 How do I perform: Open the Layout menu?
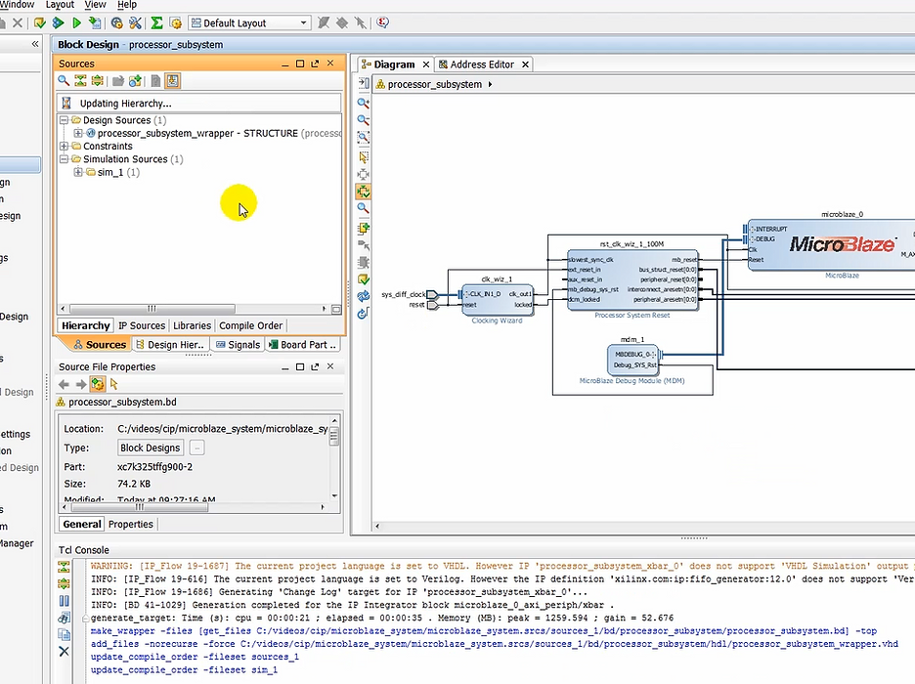pos(59,5)
